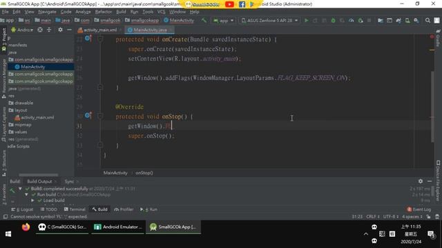Click the CRLF line separator status entry
Image resolution: width=442 pixels, height=248 pixels.
(x=373, y=216)
